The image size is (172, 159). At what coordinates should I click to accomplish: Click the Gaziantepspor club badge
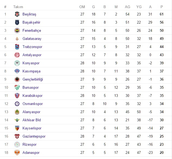[x=17, y=136]
